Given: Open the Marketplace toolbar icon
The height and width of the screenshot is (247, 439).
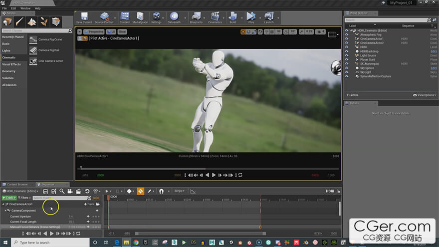Looking at the screenshot, I should [x=140, y=17].
